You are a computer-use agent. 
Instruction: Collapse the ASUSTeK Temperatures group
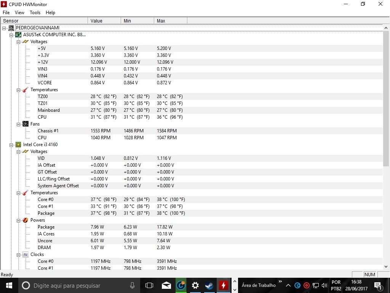18,90
